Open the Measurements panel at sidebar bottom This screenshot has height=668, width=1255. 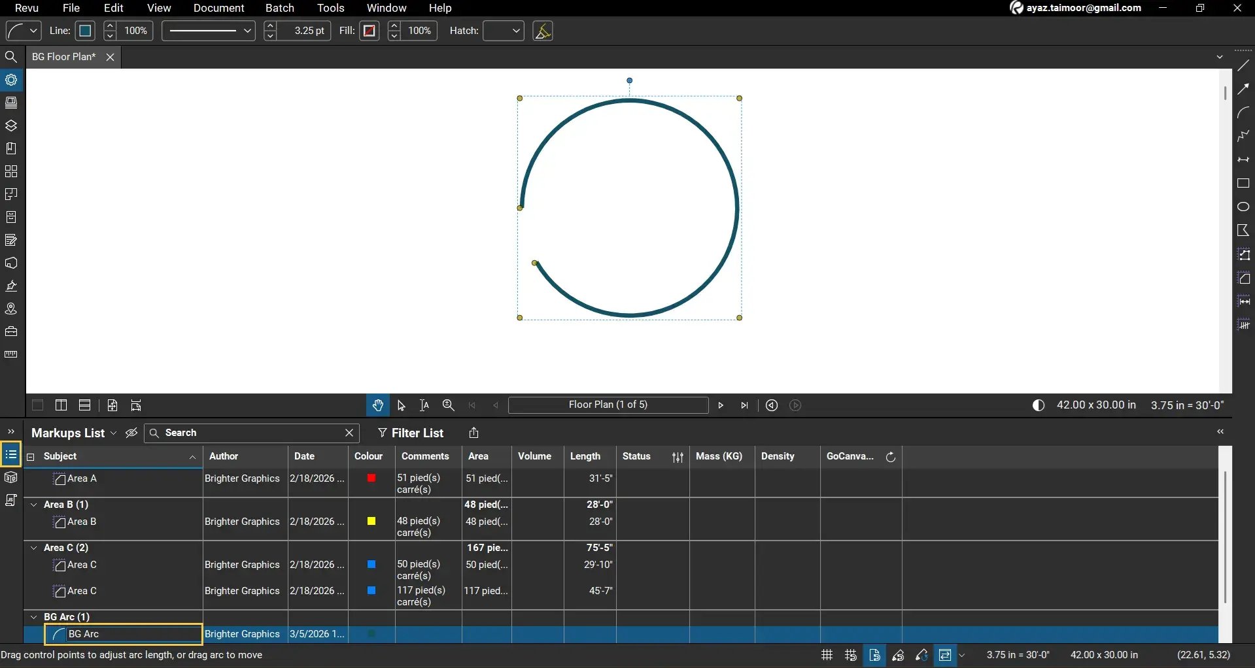[x=11, y=354]
